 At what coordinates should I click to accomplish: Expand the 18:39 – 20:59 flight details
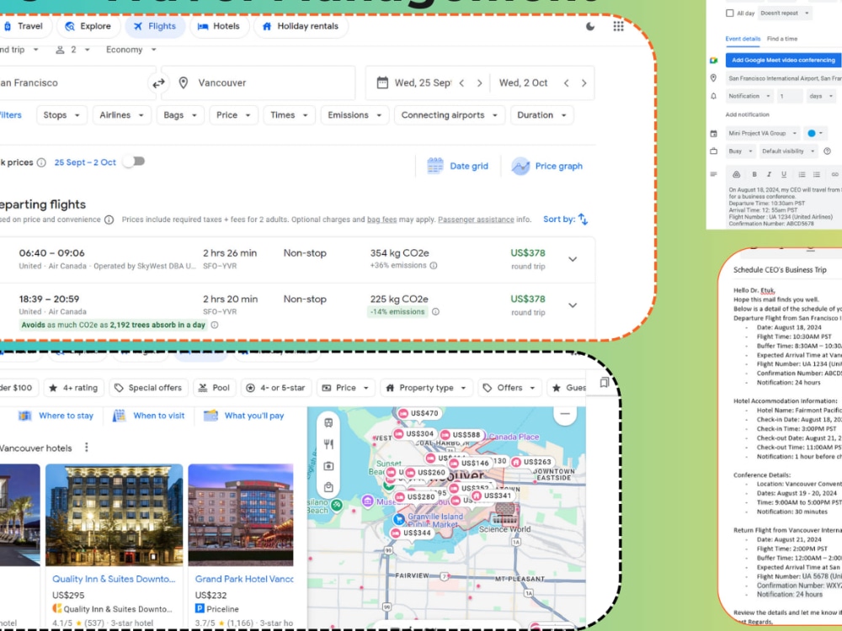click(573, 305)
